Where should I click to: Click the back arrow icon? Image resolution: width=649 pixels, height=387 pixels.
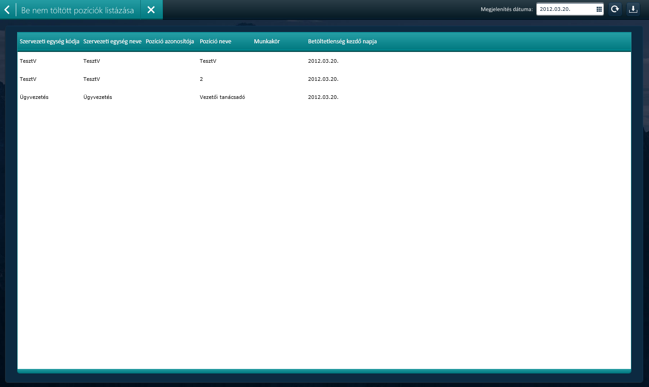pos(7,9)
